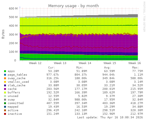Screen dimensions: 147x121
Task: Click the inactive max value 212.97M
Action: 137,114
